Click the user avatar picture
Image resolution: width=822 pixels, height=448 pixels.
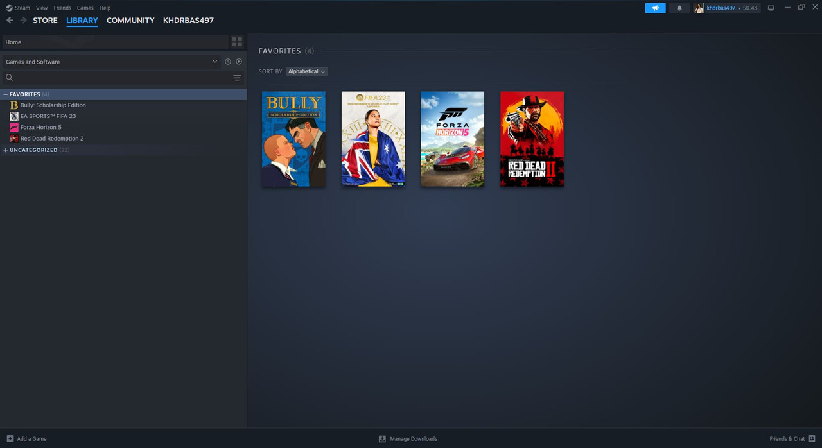tap(699, 8)
